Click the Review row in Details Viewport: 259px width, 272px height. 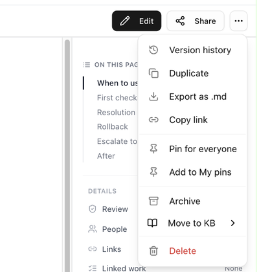[x=115, y=209]
